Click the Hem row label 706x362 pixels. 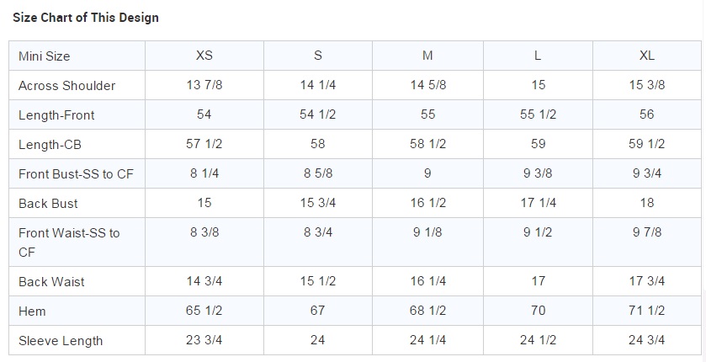click(x=32, y=311)
